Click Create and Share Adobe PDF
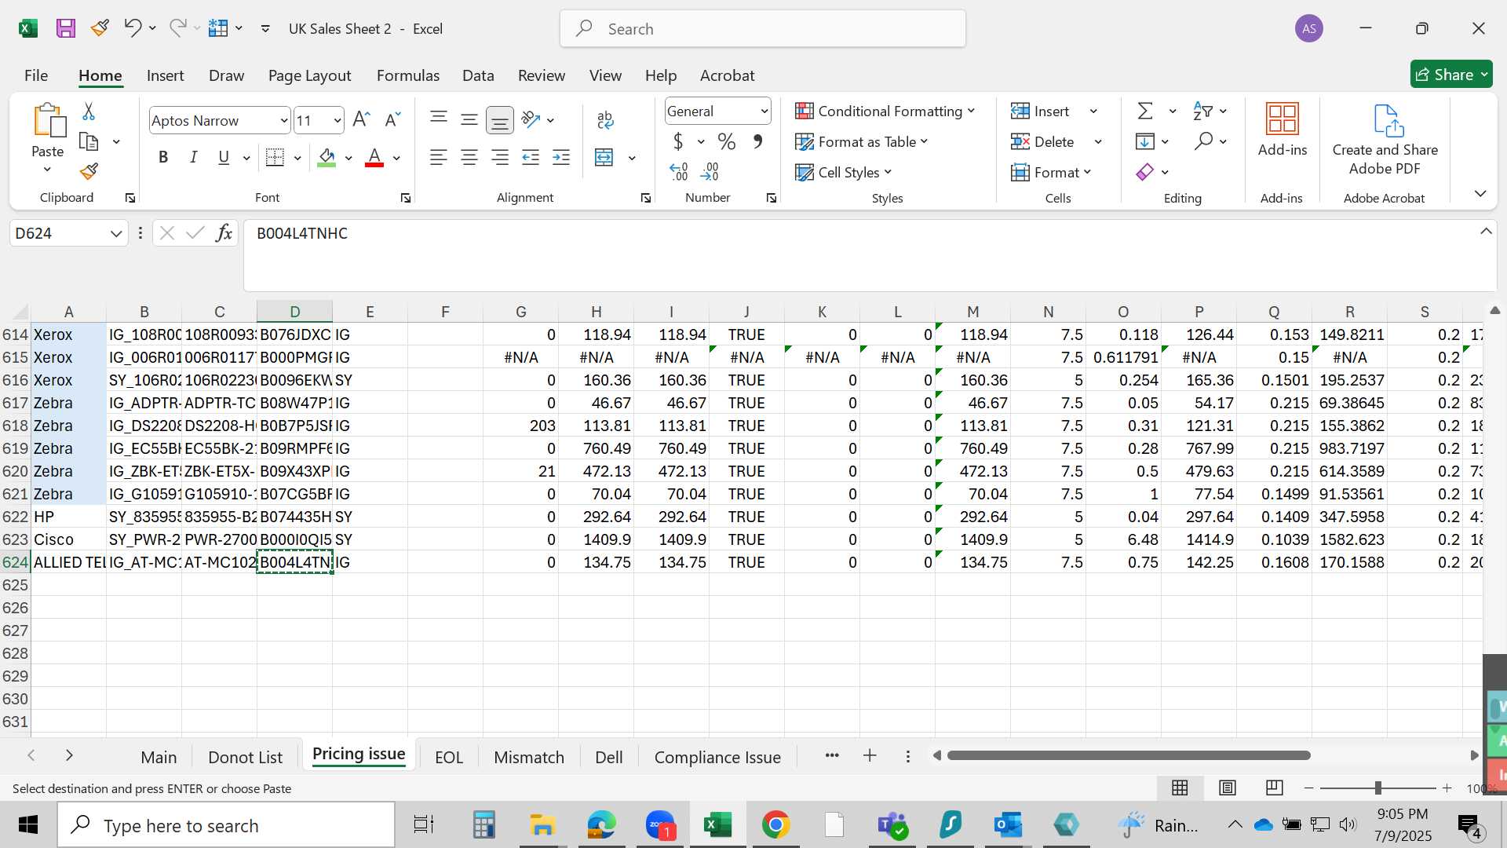This screenshot has width=1507, height=848. pyautogui.click(x=1385, y=140)
